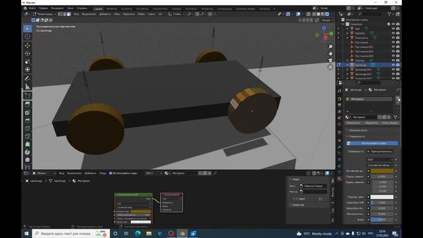Viewport: 423px width, 238px height.
Task: Click the Windows taskbar search box
Action: (x=71, y=233)
